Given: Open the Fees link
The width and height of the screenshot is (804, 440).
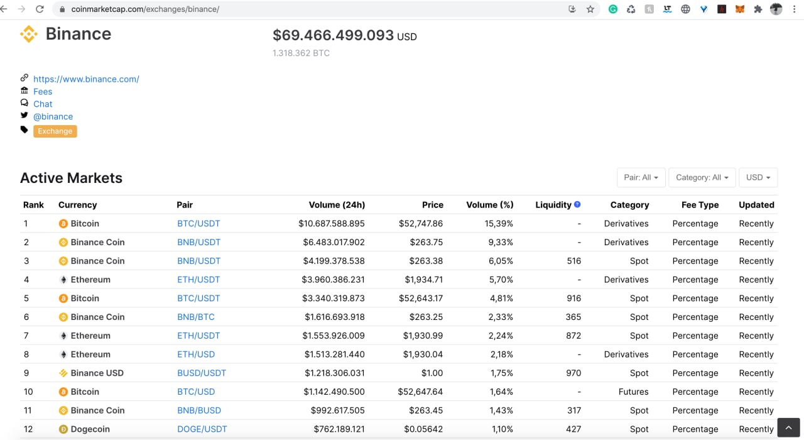Looking at the screenshot, I should [43, 92].
